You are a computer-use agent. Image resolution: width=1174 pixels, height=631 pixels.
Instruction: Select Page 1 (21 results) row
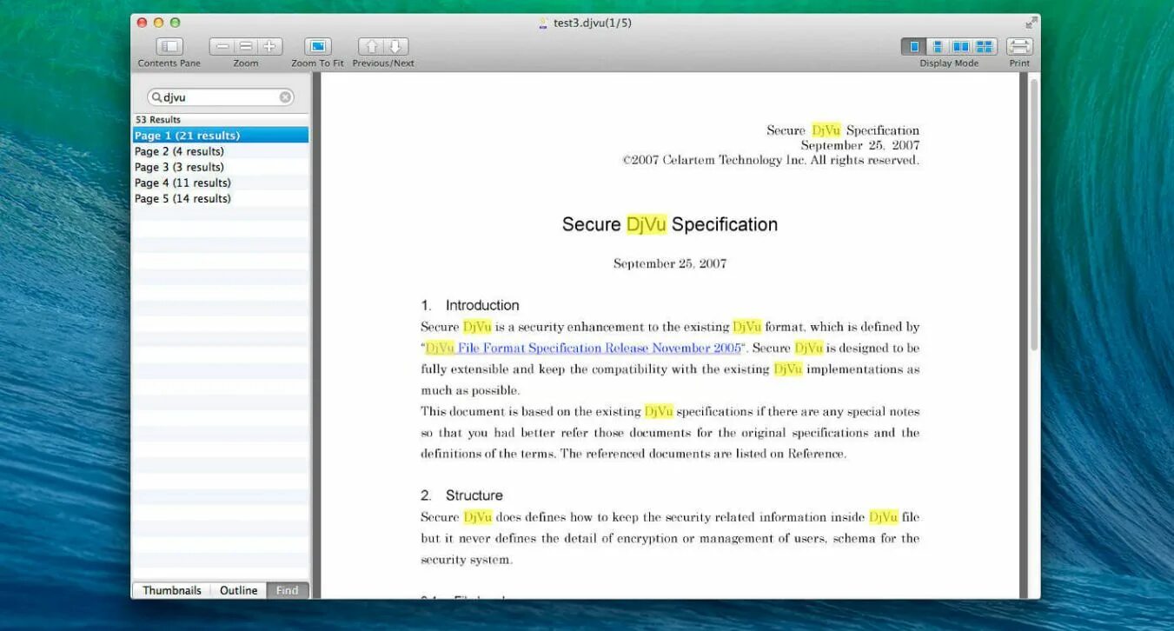[221, 136]
